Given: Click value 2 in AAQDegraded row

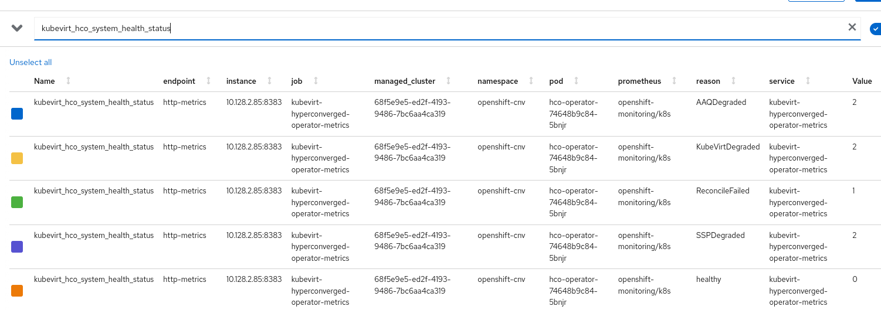Looking at the screenshot, I should click(855, 102).
